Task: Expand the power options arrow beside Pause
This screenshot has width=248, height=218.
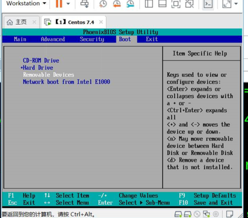Action: pyautogui.click(x=68, y=3)
